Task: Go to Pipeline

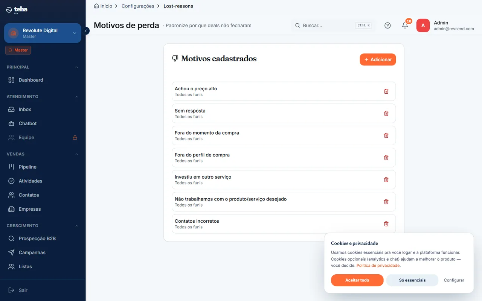Action: 43,167
